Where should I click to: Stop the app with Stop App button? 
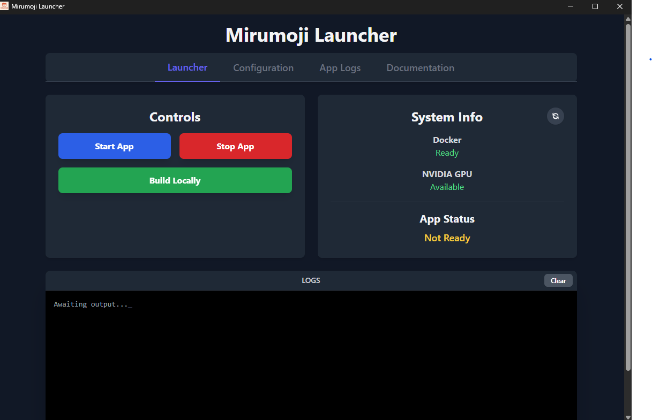(x=236, y=146)
